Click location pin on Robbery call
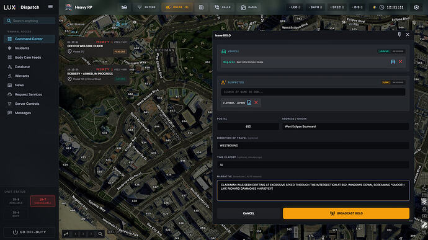428x240 pixels. (x=69, y=79)
